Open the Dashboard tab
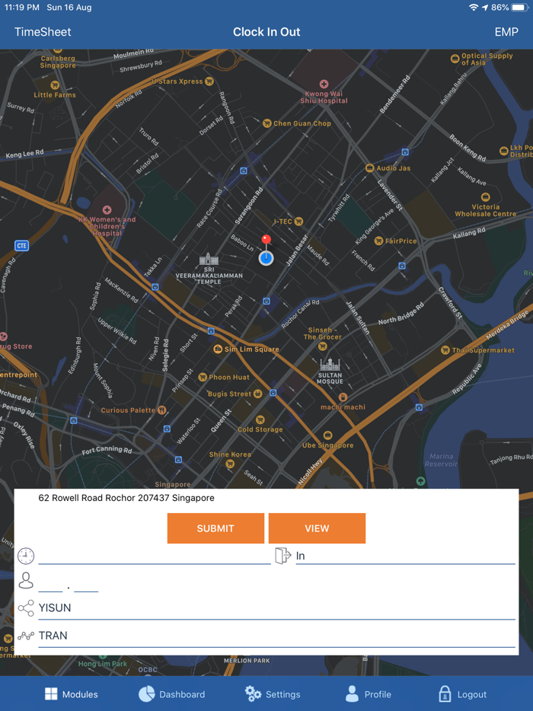Image resolution: width=533 pixels, height=711 pixels. [x=171, y=693]
